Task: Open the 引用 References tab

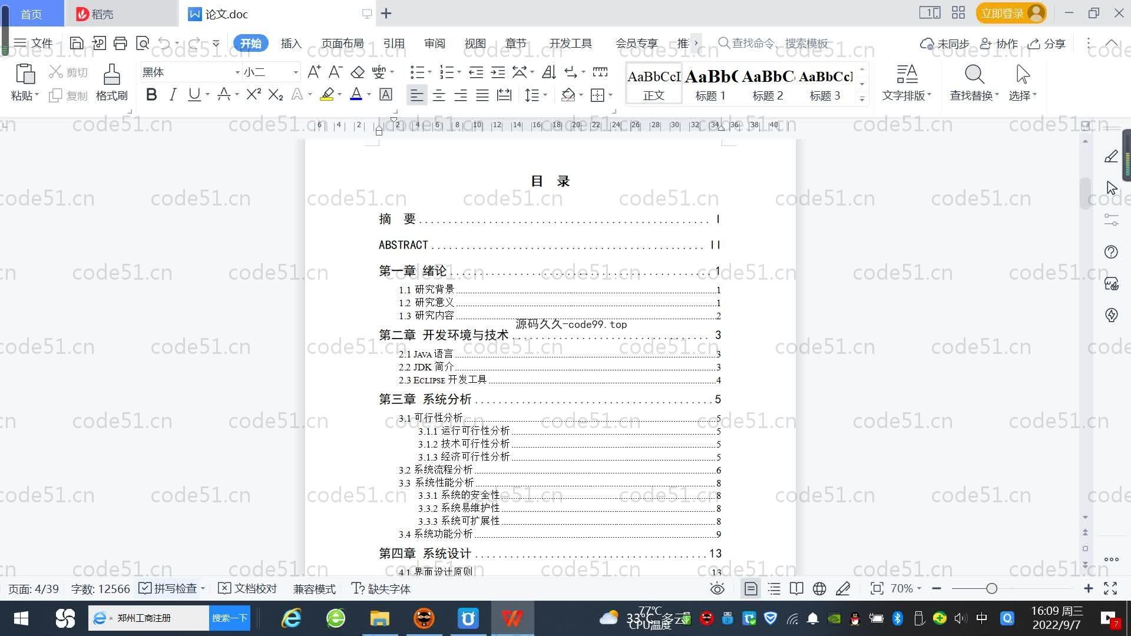Action: [x=393, y=43]
